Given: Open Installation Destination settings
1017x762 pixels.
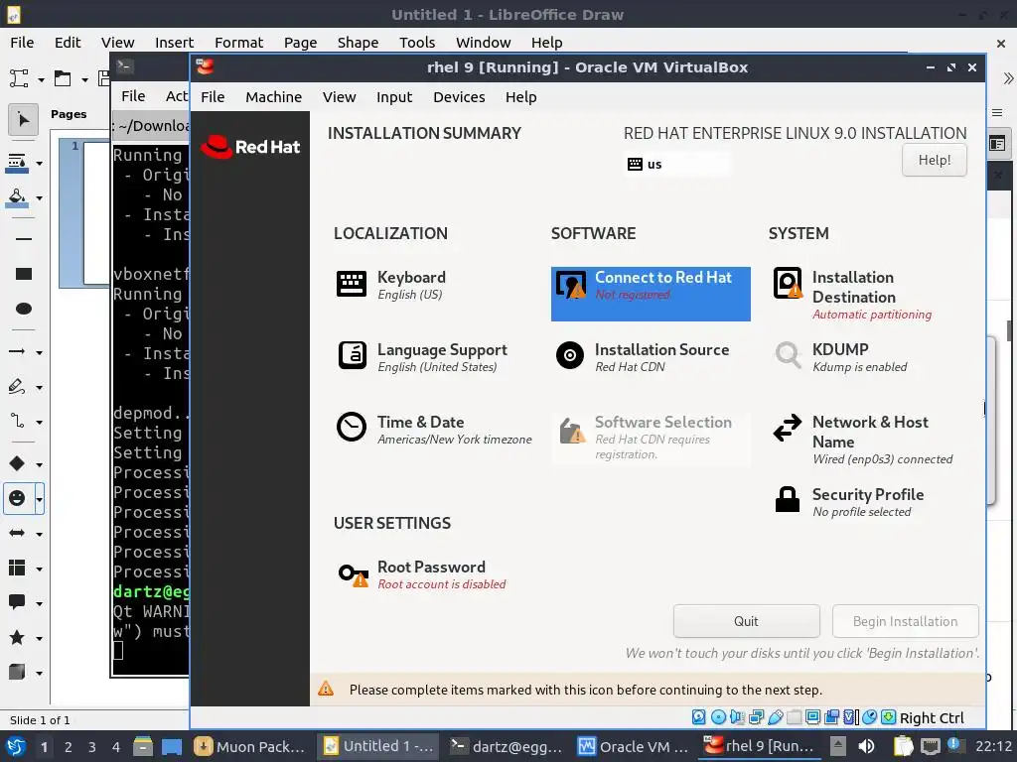Looking at the screenshot, I should tap(868, 295).
